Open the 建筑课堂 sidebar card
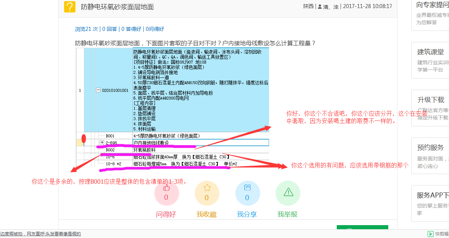The width and height of the screenshot is (449, 238). click(430, 60)
